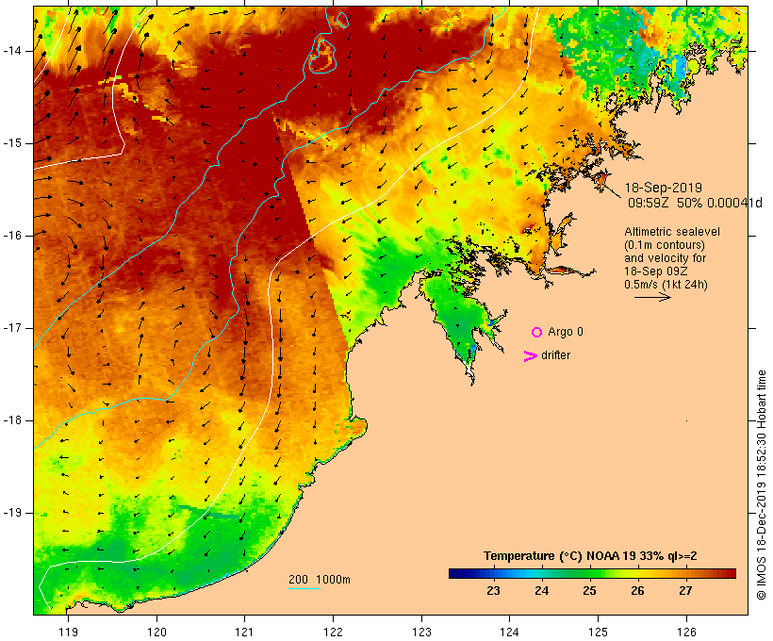Click the 26 value on the temperature scale
This screenshot has height=641, width=773.
point(637,591)
